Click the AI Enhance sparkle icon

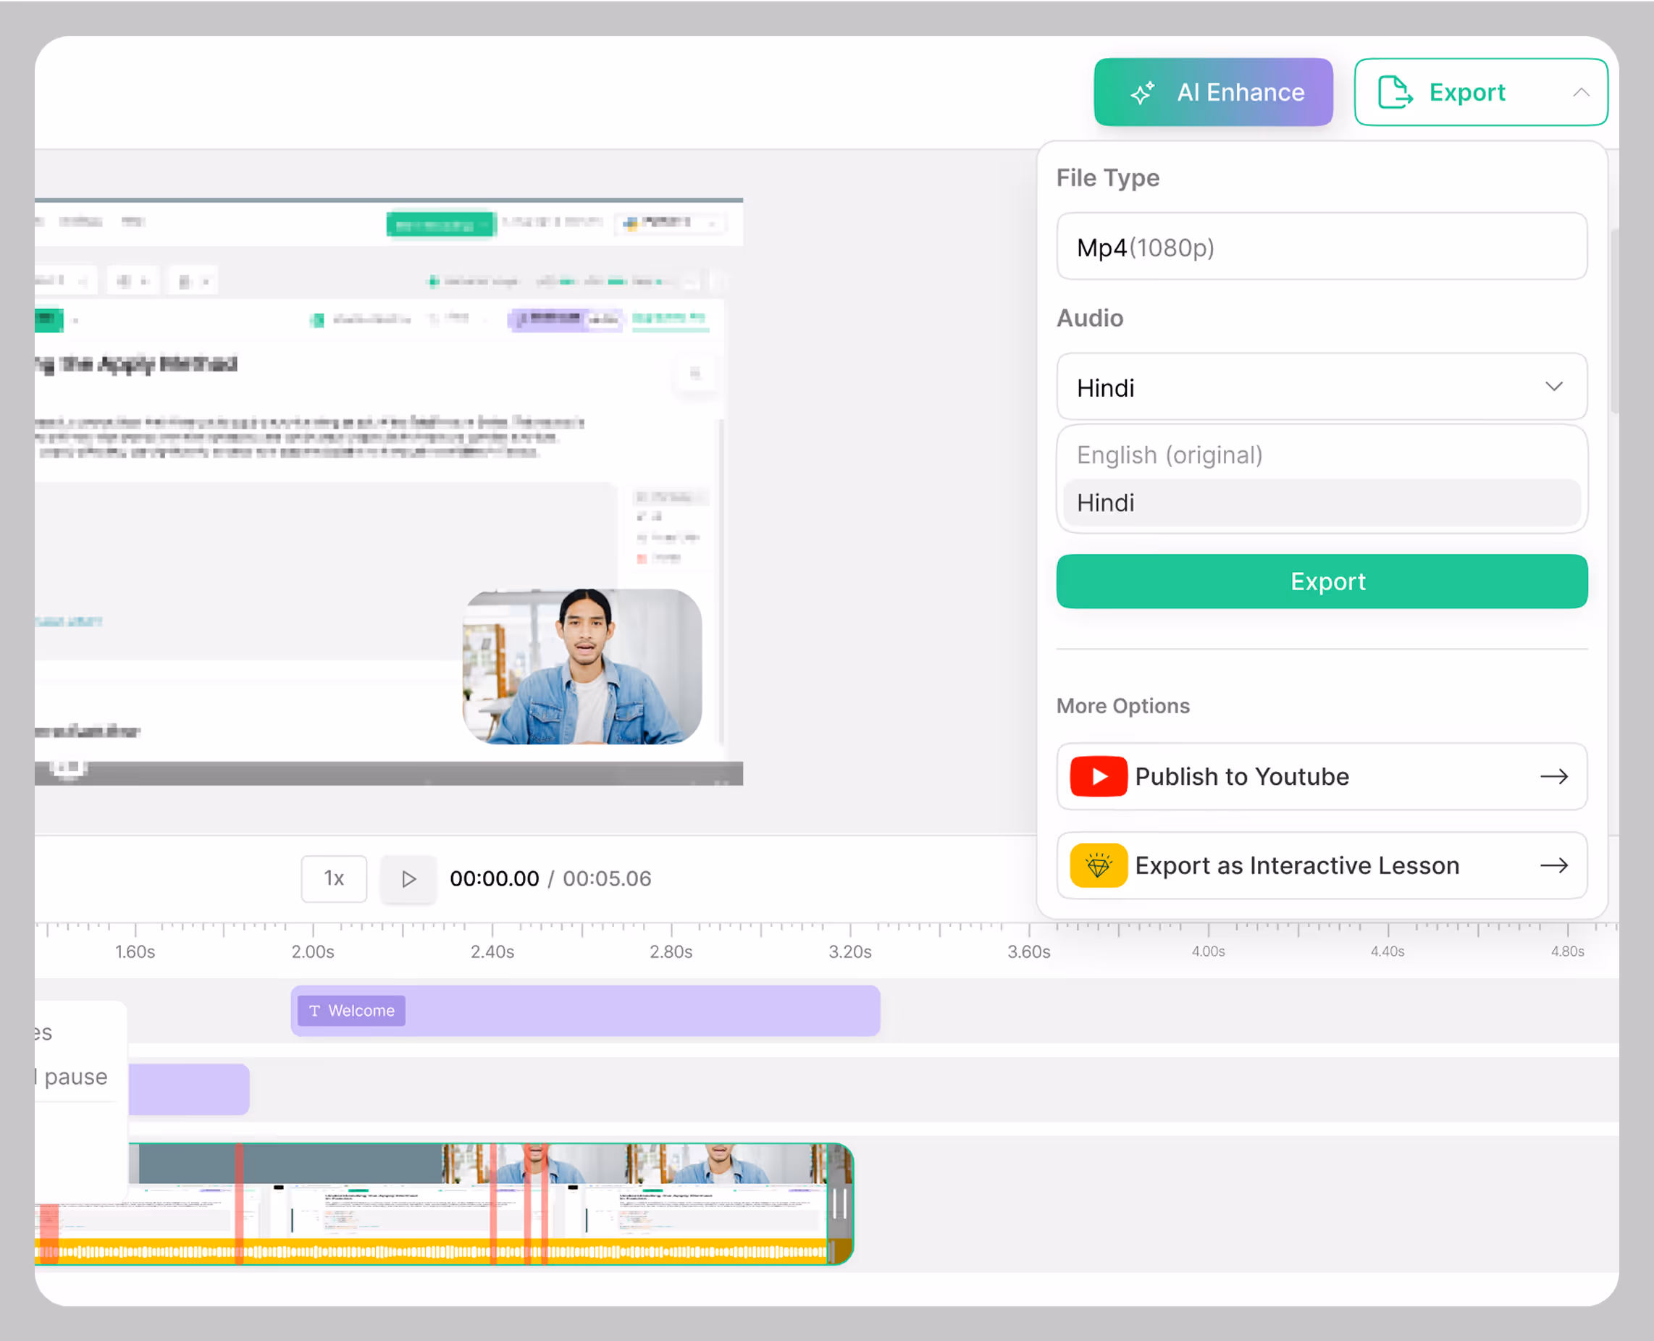click(x=1143, y=93)
